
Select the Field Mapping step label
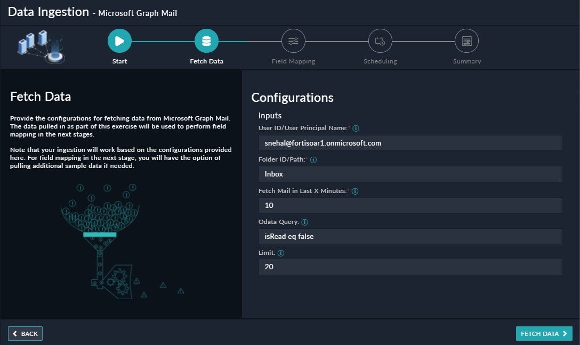click(x=293, y=61)
